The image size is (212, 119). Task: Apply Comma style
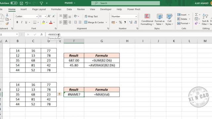tap(125, 22)
